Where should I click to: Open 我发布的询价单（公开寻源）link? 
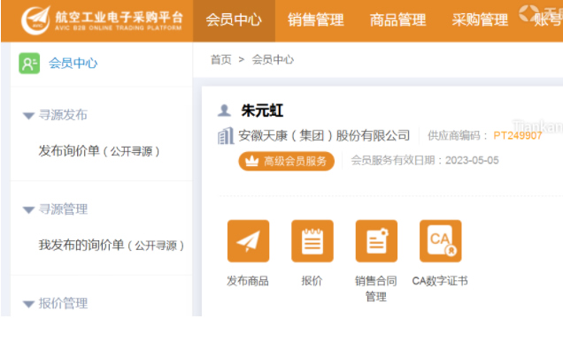[112, 245]
